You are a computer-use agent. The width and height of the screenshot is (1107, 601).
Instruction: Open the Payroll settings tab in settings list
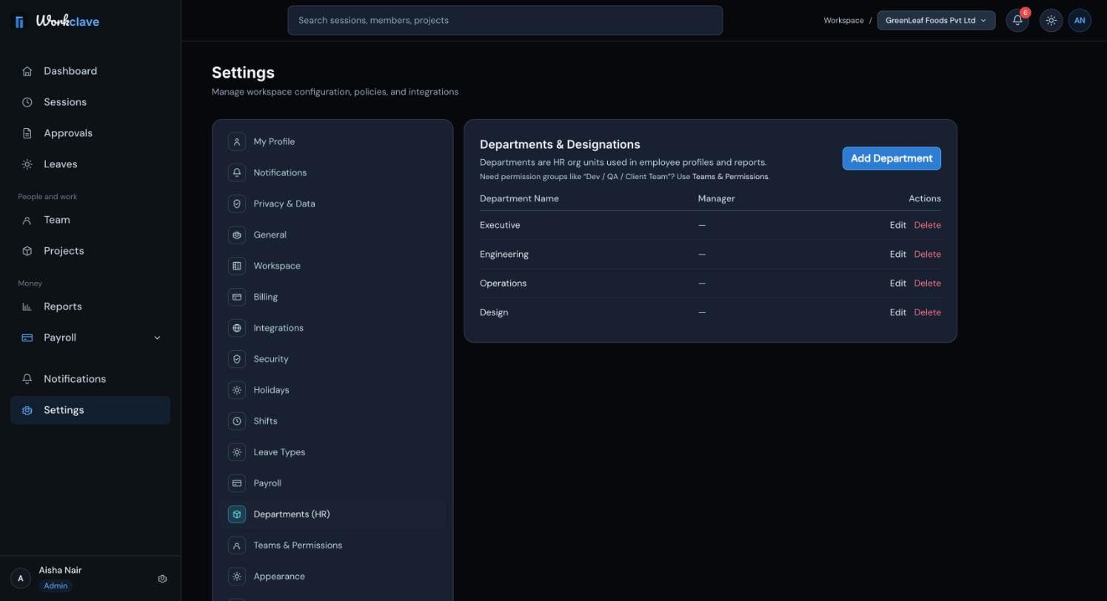coord(333,483)
